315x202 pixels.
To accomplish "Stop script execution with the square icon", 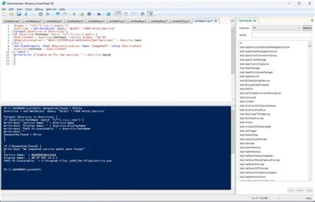I will point(89,14).
